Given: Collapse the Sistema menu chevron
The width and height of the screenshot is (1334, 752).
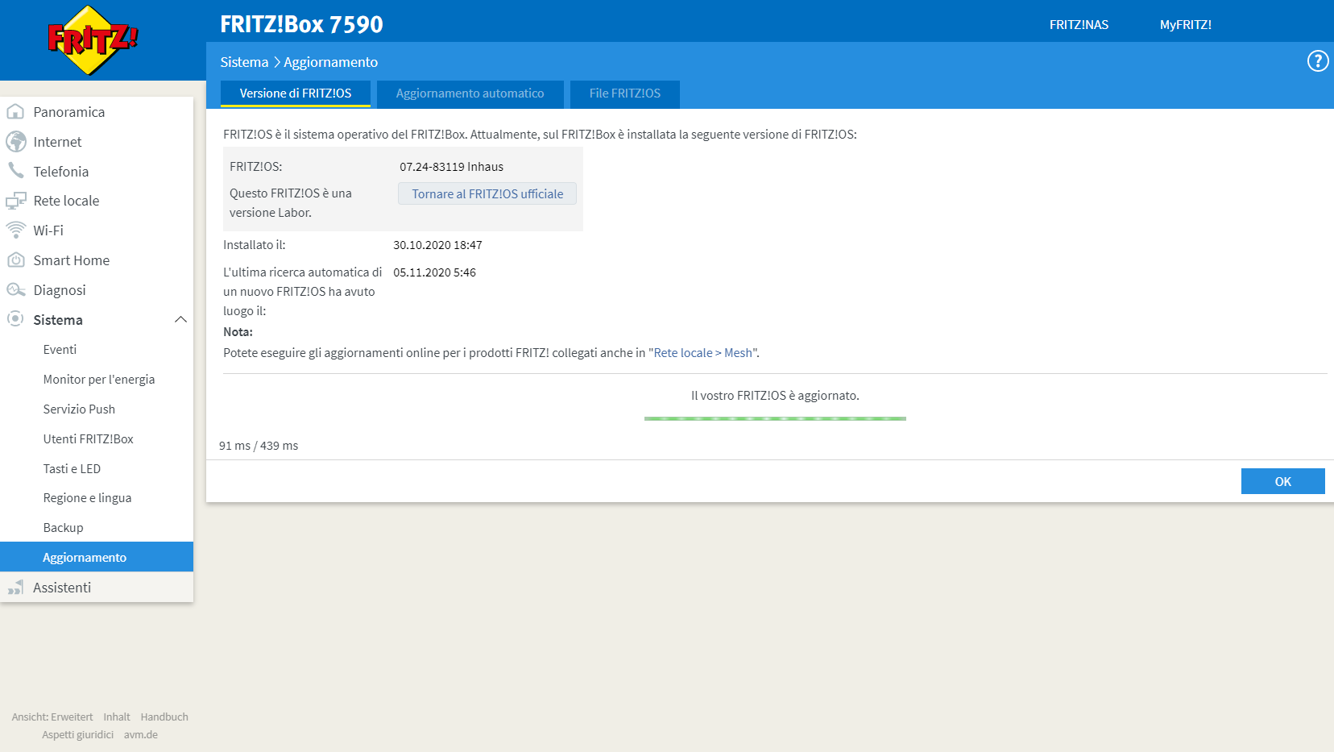Looking at the screenshot, I should pos(180,320).
